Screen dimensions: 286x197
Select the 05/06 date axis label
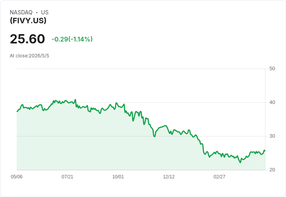click(x=17, y=176)
